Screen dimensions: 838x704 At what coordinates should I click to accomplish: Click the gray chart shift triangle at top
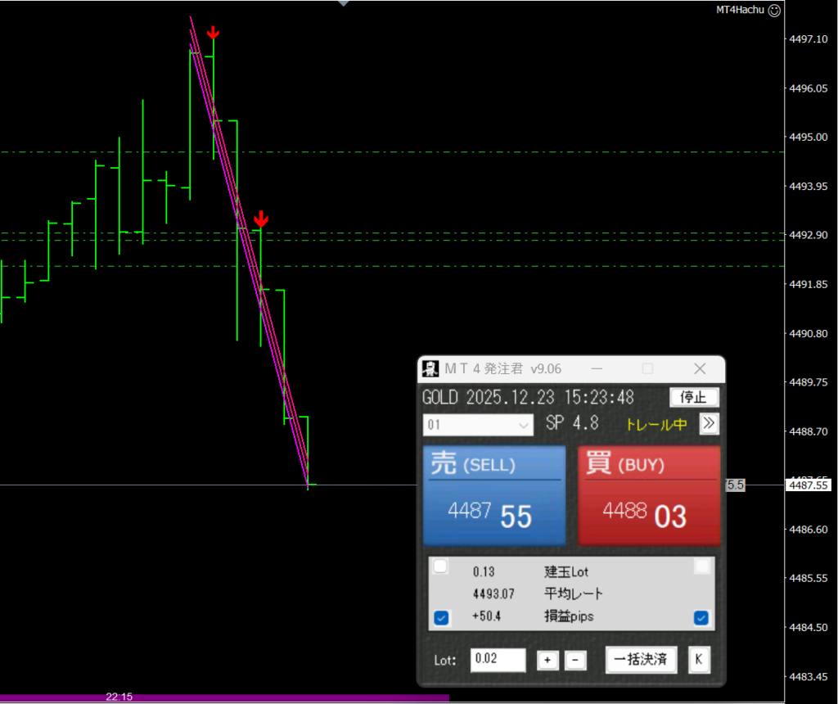click(344, 3)
